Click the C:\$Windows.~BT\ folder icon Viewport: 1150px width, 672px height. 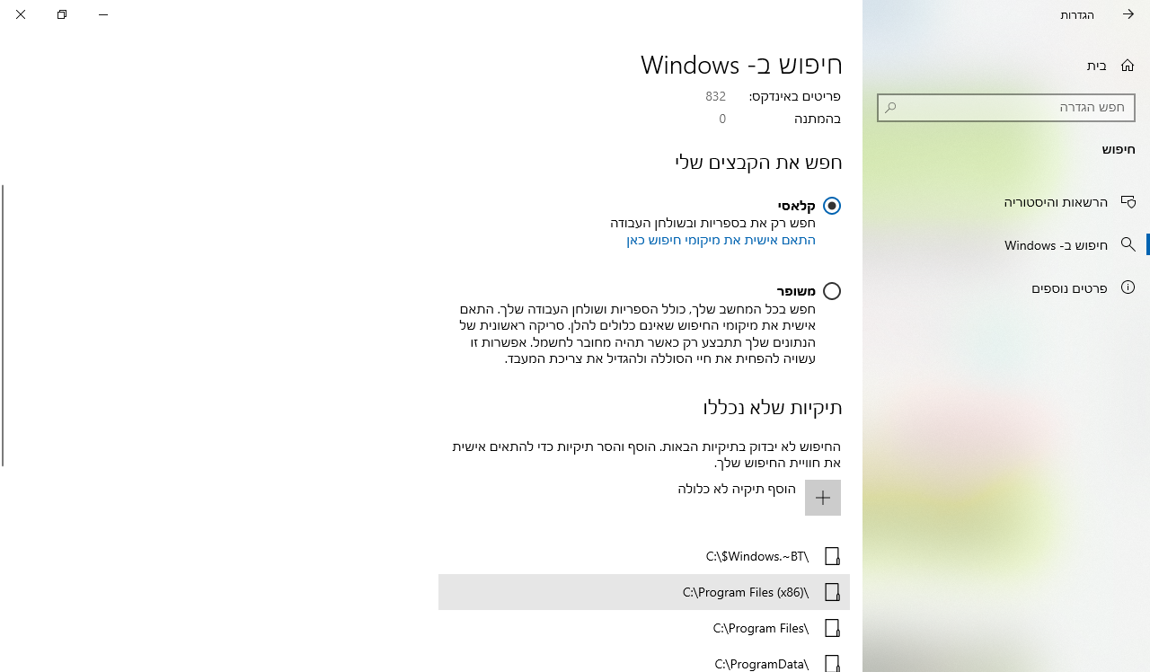[x=832, y=556]
